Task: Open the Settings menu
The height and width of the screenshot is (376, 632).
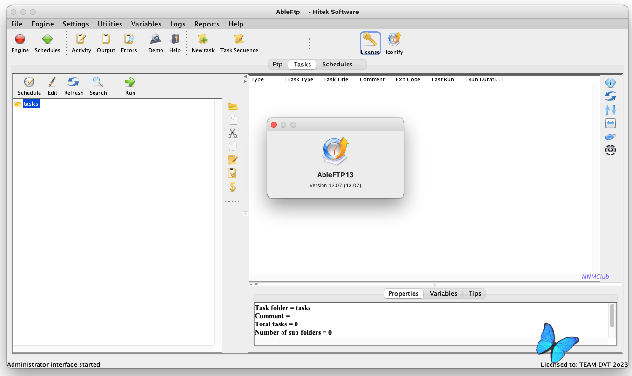Action: tap(76, 24)
